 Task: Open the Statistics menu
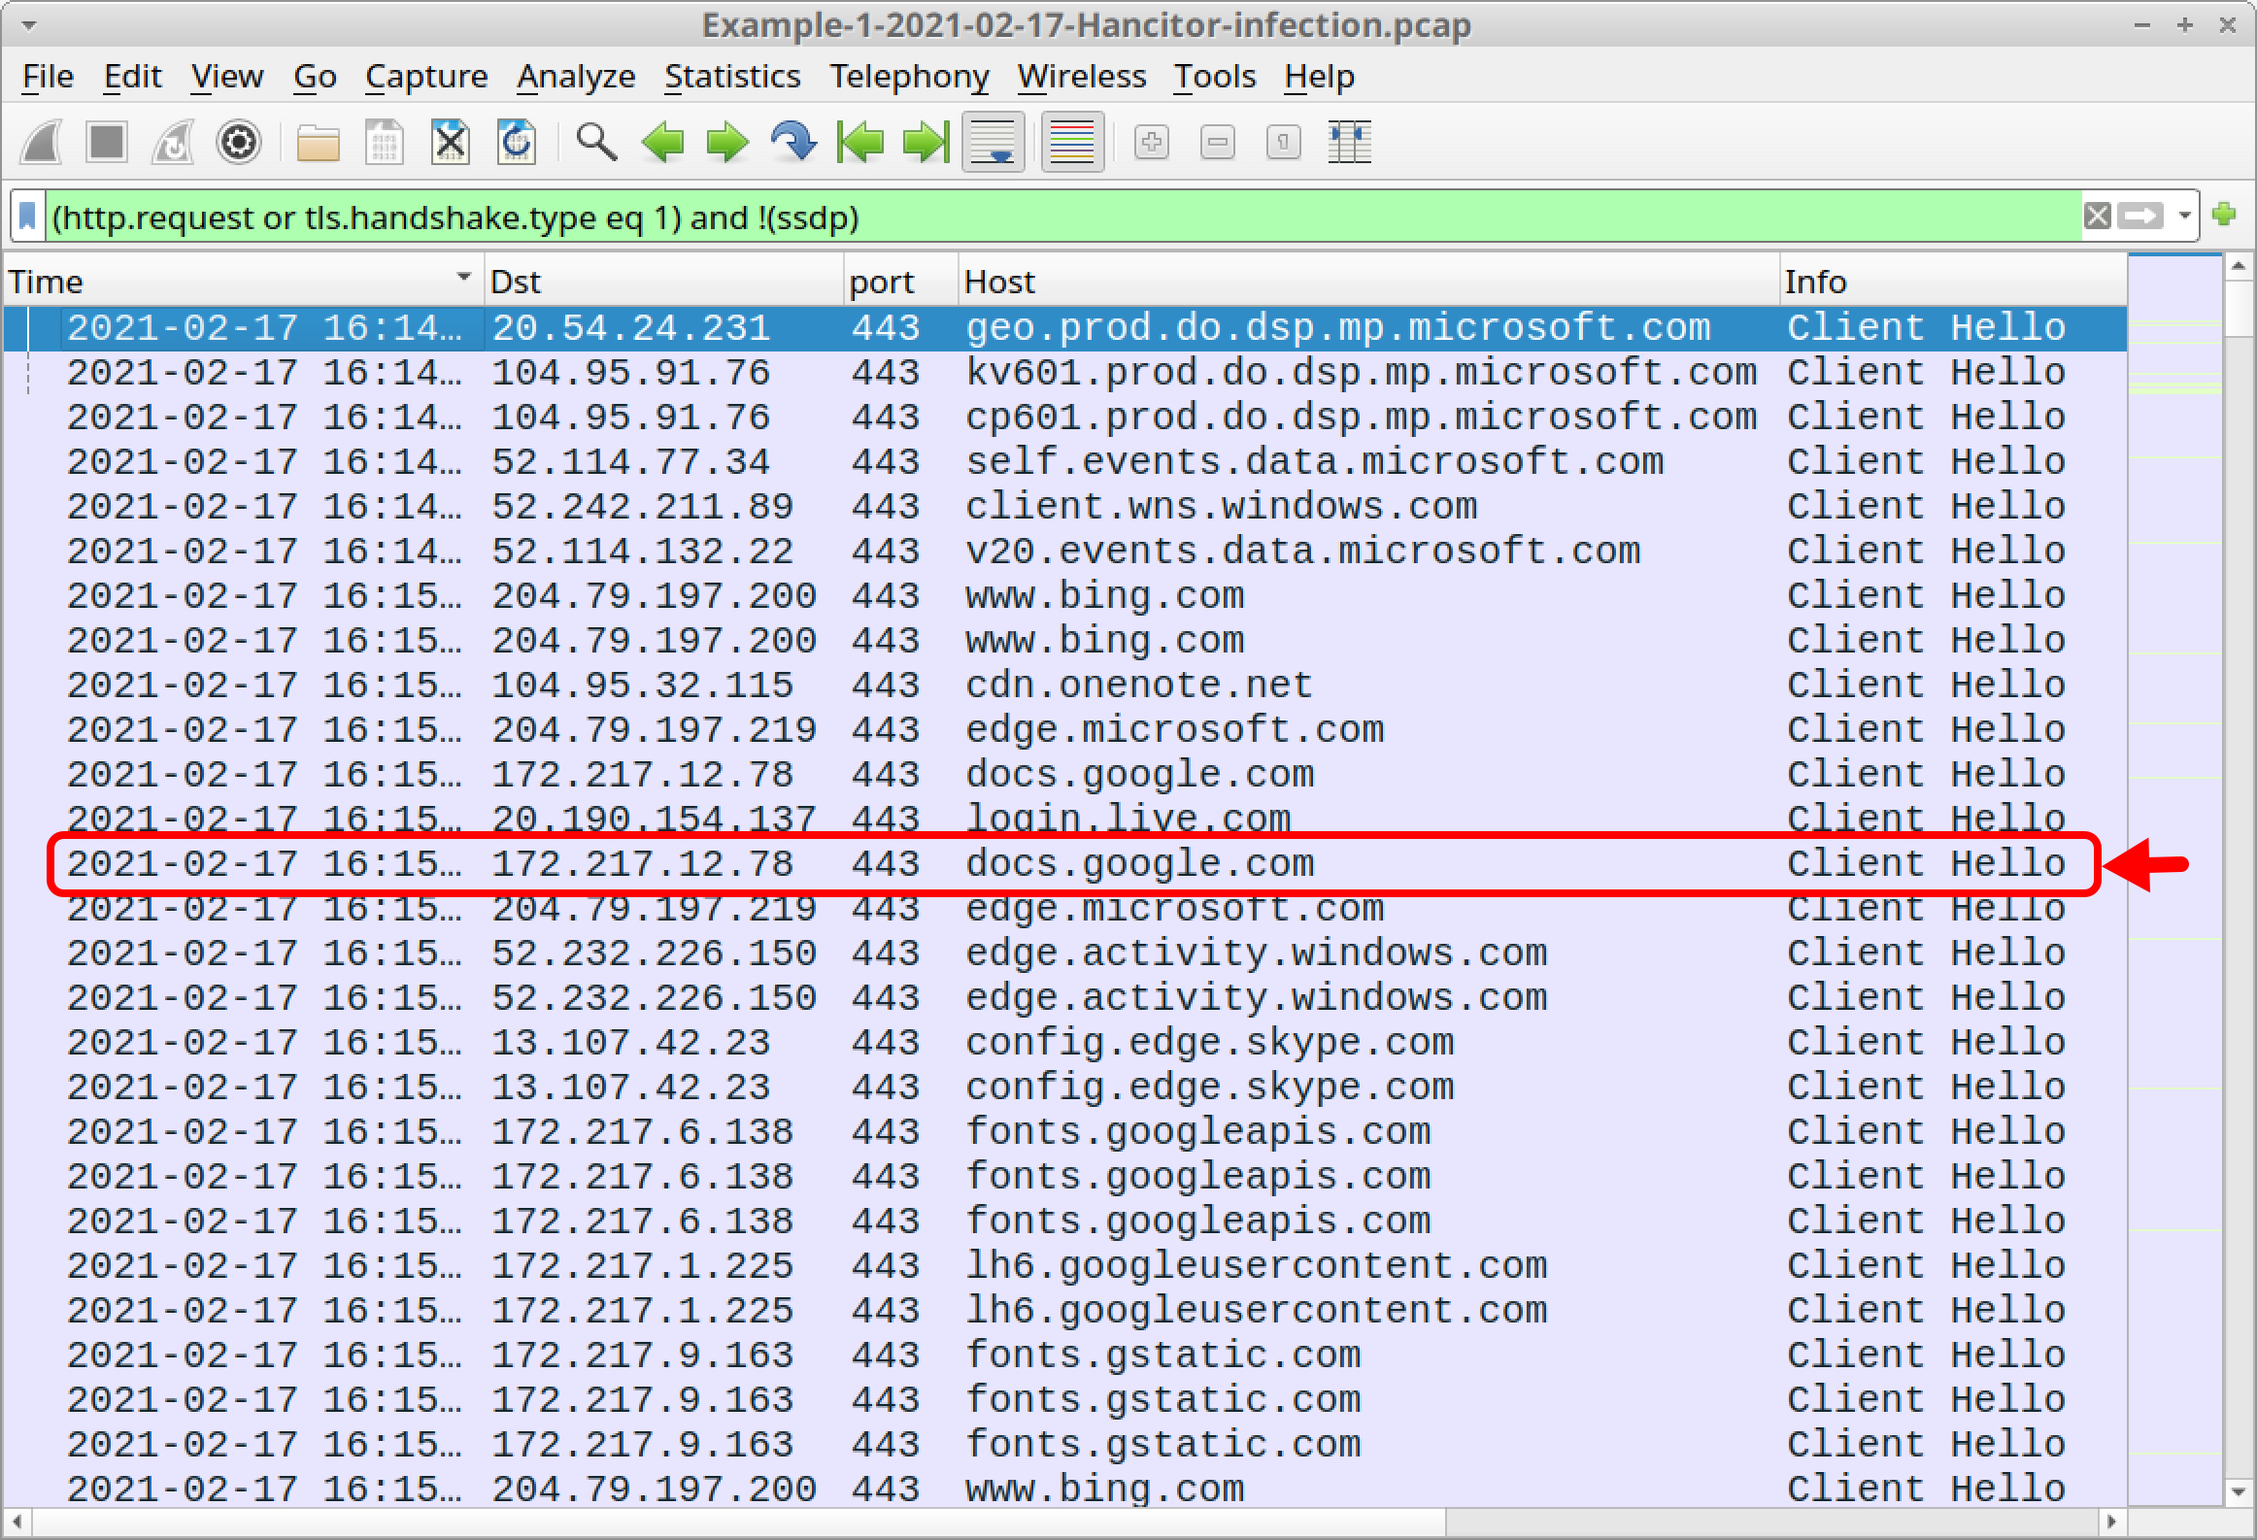tap(732, 76)
